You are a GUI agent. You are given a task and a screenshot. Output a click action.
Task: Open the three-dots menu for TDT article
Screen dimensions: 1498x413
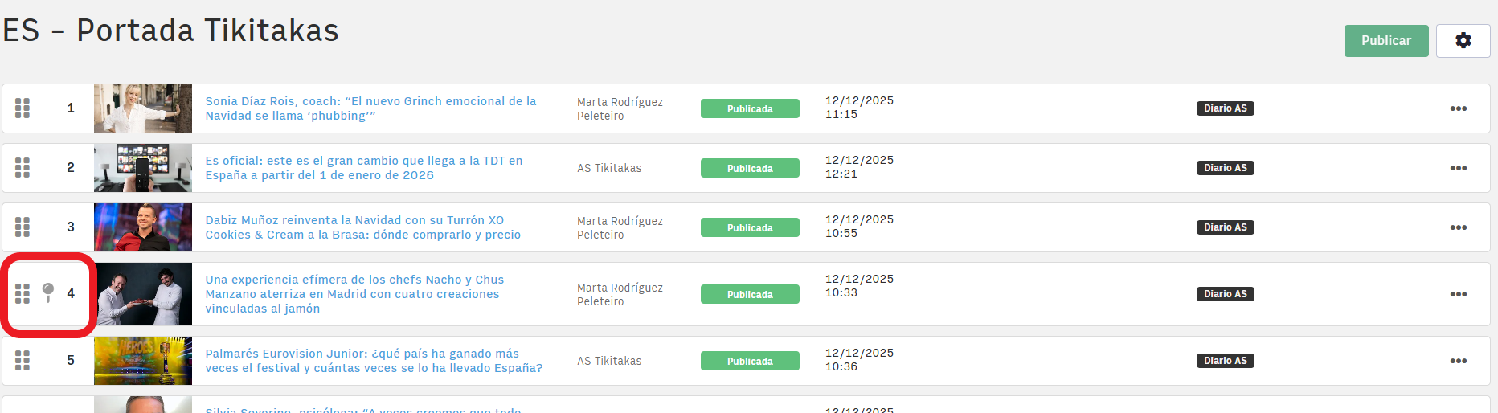pyautogui.click(x=1458, y=168)
